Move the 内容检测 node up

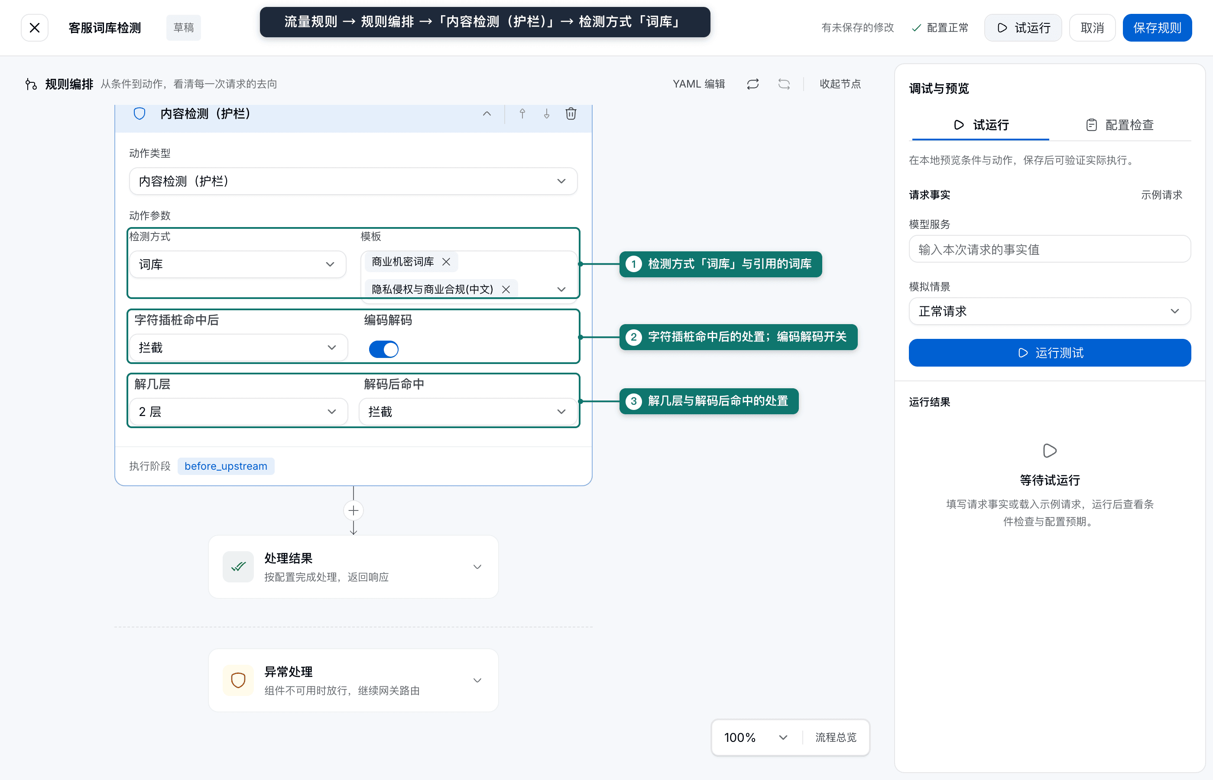tap(522, 114)
